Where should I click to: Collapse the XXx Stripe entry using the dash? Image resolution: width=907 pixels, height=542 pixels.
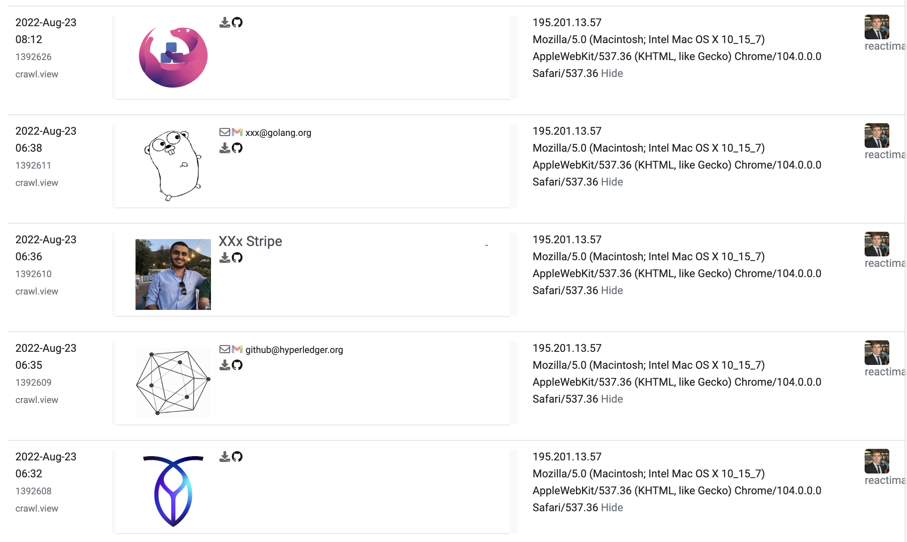tap(487, 245)
